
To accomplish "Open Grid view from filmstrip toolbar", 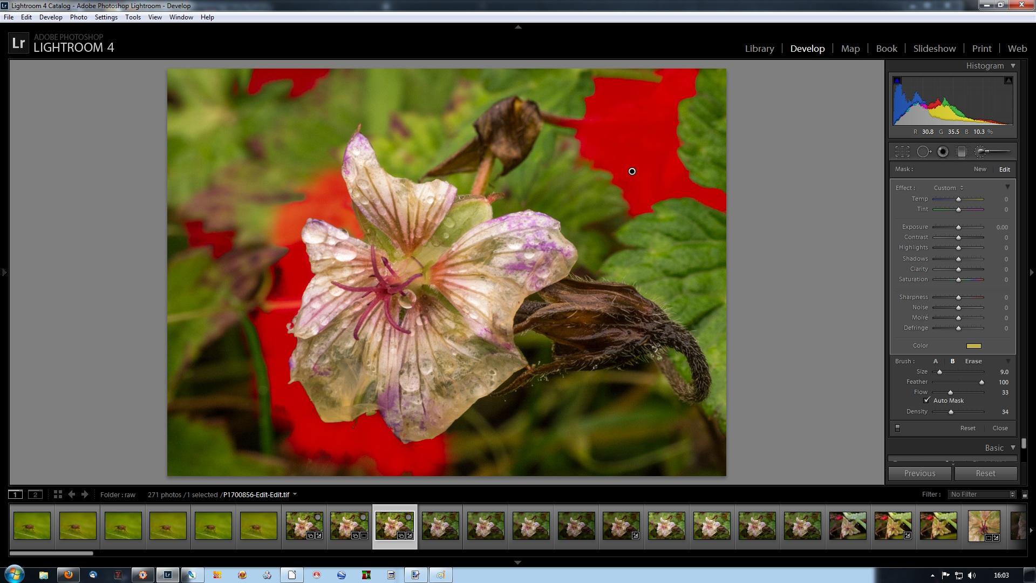I will (x=58, y=494).
